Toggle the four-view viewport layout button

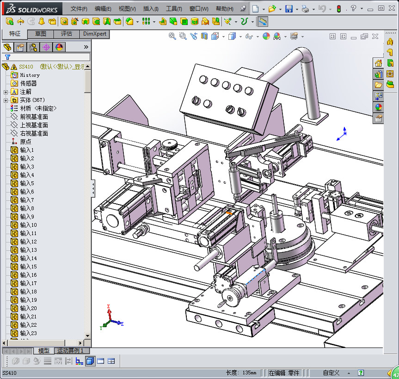pyautogui.click(x=111, y=361)
